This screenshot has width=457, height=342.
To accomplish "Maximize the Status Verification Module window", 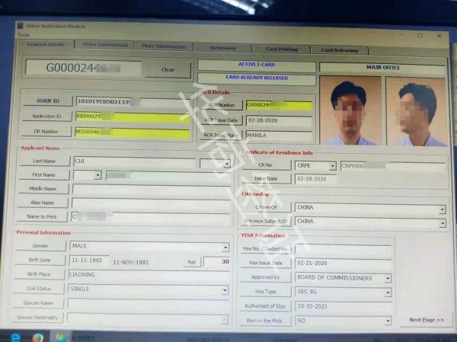I will pyautogui.click(x=420, y=36).
